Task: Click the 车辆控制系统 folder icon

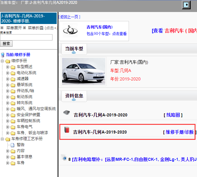Action: point(13,121)
